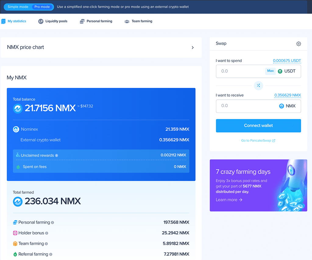This screenshot has width=312, height=260.
Task: Switch to Pro mode
Action: [x=42, y=7]
